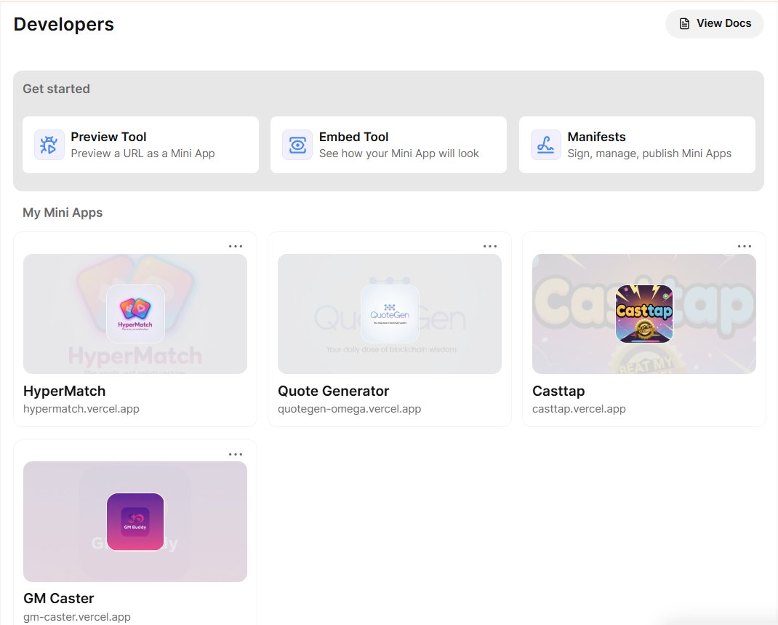This screenshot has height=625, width=778.
Task: Click the Developers page heading
Action: [x=64, y=24]
